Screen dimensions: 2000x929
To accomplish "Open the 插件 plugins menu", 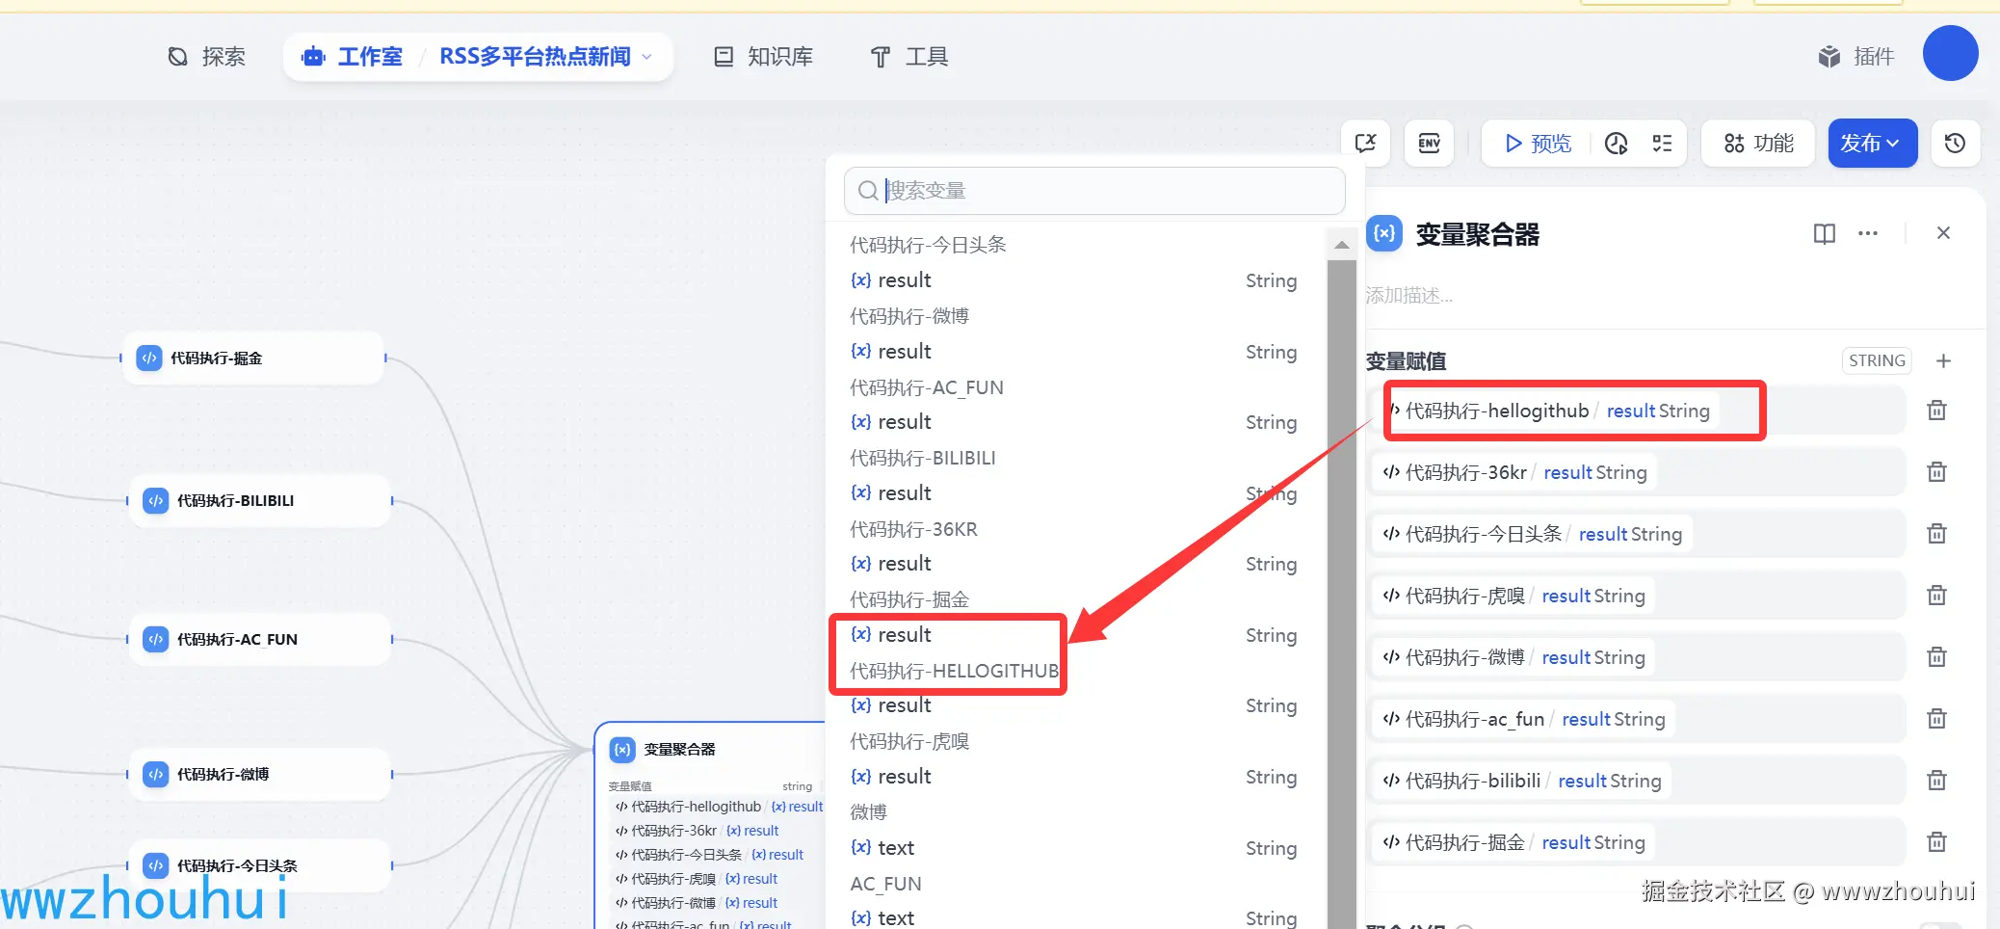I will (x=1856, y=57).
